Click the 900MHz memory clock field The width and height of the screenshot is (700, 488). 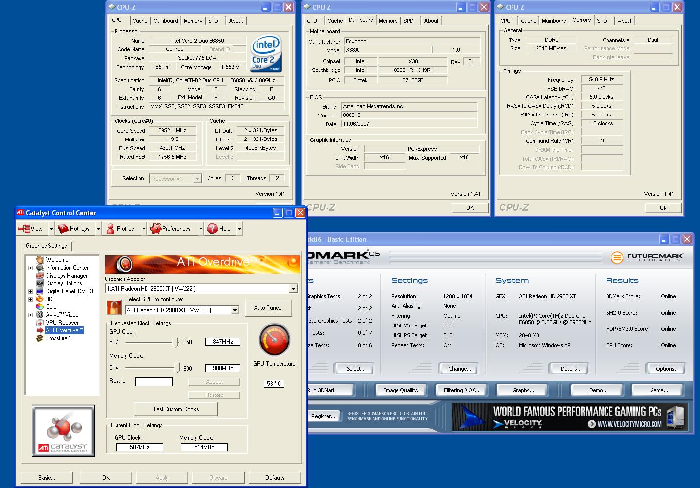[x=223, y=368]
